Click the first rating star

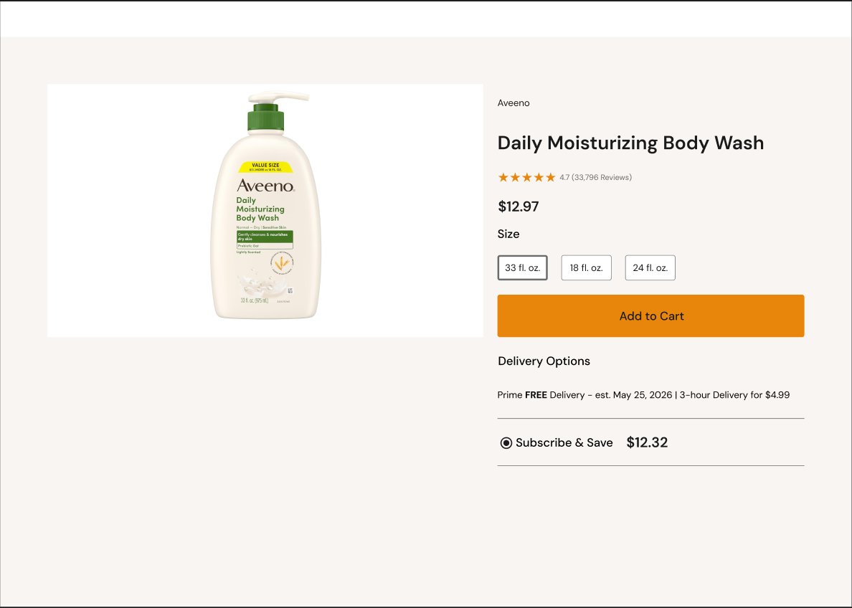point(503,177)
